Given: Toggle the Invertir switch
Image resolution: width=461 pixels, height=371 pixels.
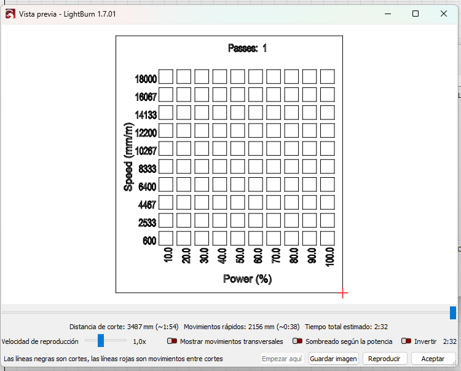Looking at the screenshot, I should [406, 341].
